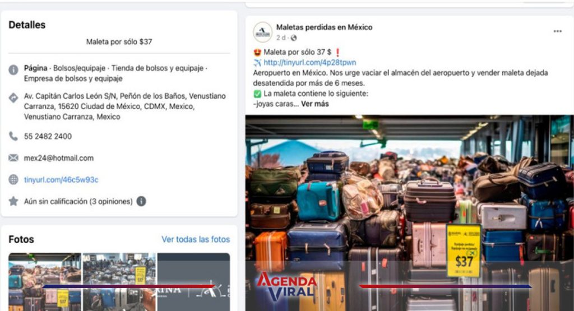Click the directions arrow icon by the address
Image resolution: width=574 pixels, height=311 pixels.
13,98
